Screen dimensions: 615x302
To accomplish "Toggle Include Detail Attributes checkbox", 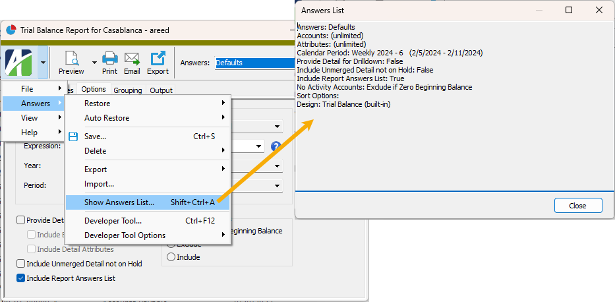I will click(x=32, y=249).
